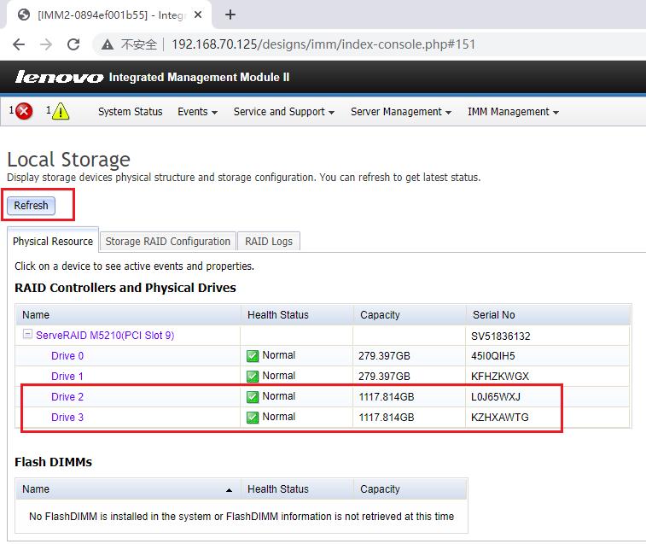Open the Events dropdown menu
This screenshot has height=544, width=646.
point(197,112)
